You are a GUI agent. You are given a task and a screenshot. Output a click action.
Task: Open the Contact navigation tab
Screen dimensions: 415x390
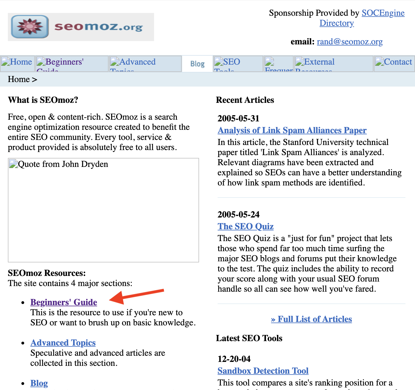[394, 64]
